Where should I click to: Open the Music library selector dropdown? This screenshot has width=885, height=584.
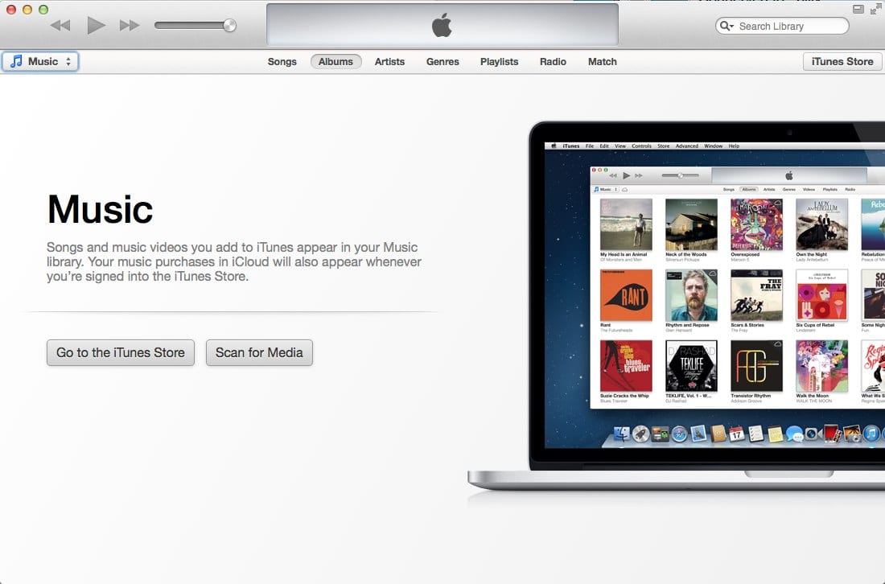click(40, 61)
